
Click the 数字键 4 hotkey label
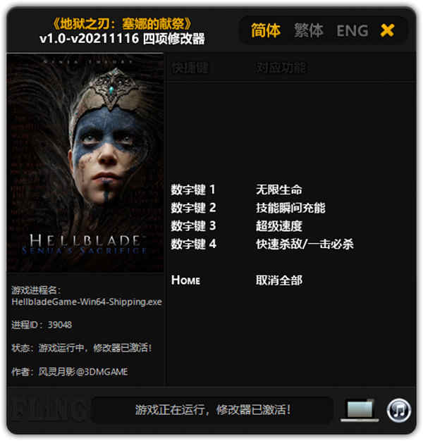[x=194, y=244]
